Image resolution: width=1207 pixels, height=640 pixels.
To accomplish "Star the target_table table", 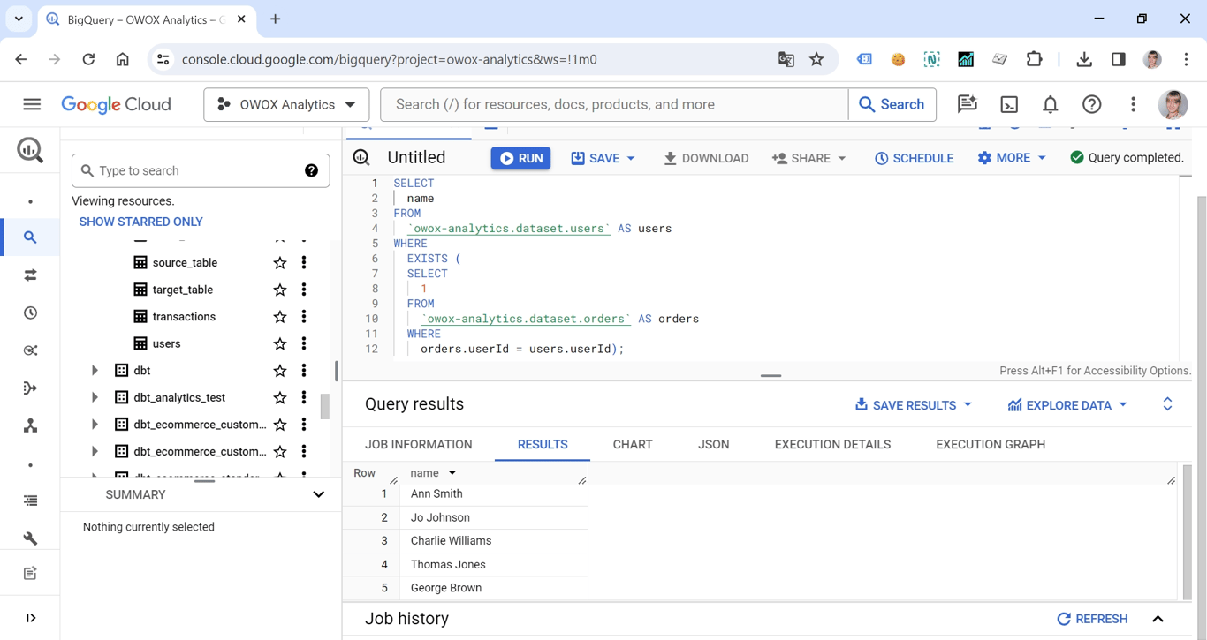I will click(x=280, y=290).
